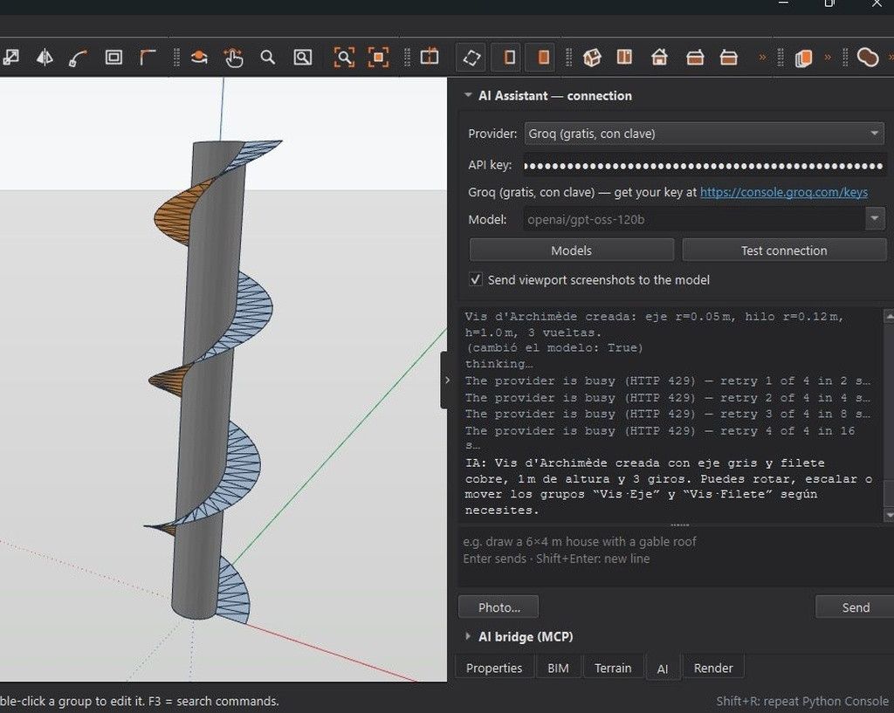894x713 pixels.
Task: Pick the curved path follow tool
Action: [x=78, y=58]
